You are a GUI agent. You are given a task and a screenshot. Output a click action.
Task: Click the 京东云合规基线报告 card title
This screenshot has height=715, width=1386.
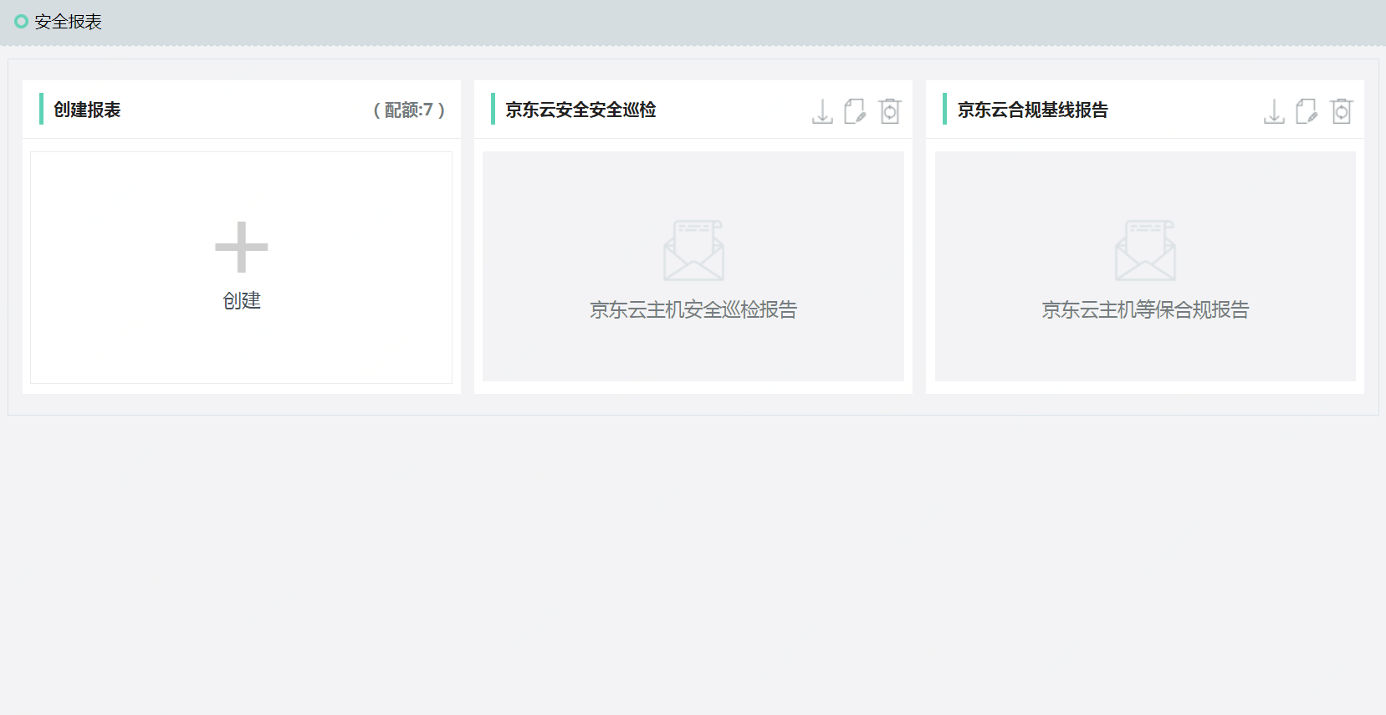point(1032,110)
